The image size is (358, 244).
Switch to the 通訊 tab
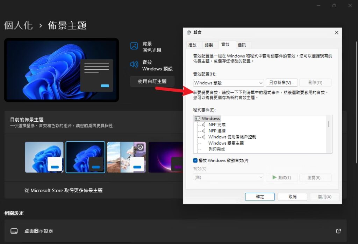pyautogui.click(x=242, y=45)
